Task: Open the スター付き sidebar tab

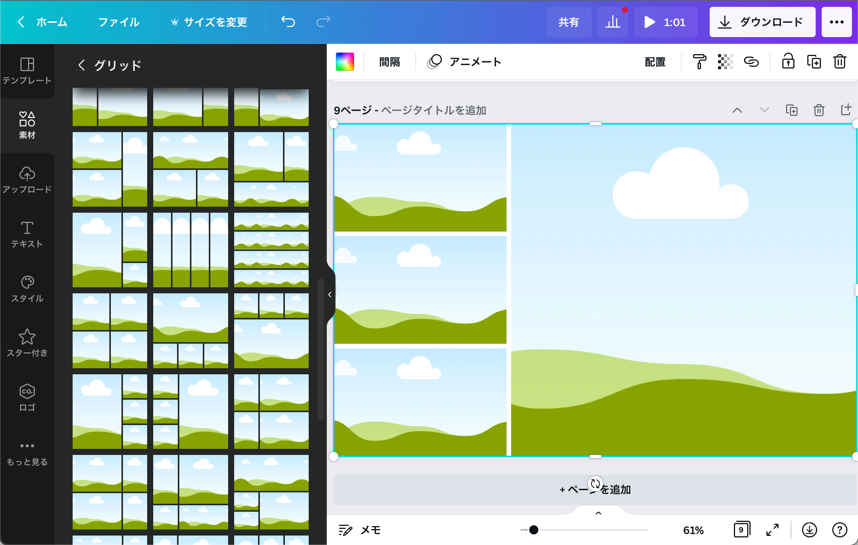Action: pyautogui.click(x=27, y=343)
